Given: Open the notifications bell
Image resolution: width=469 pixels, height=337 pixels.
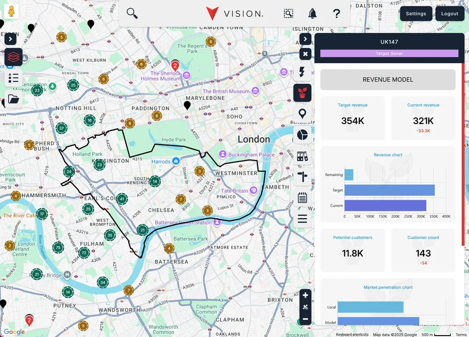Looking at the screenshot, I should coord(312,14).
